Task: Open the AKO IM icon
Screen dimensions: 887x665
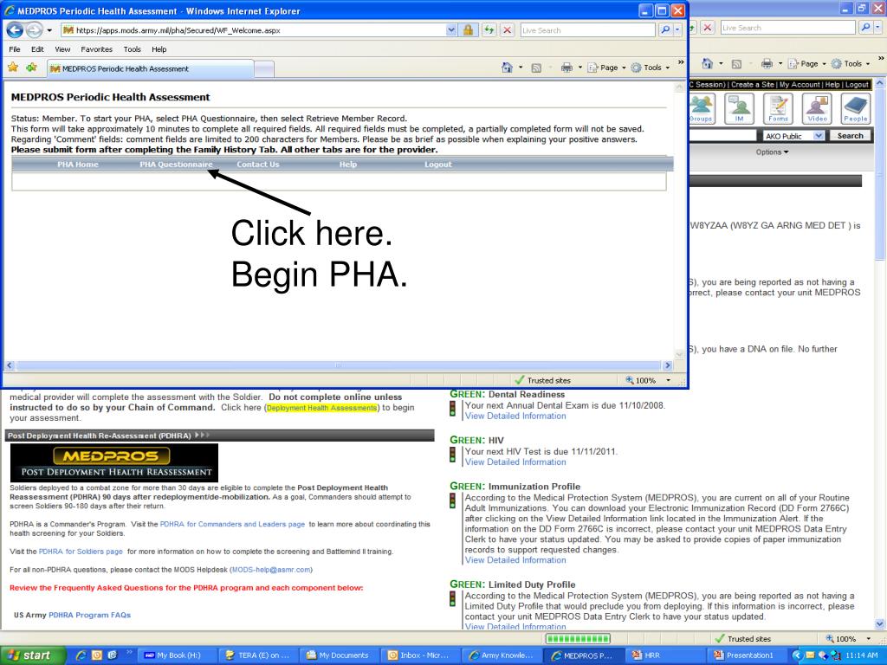Action: click(740, 108)
